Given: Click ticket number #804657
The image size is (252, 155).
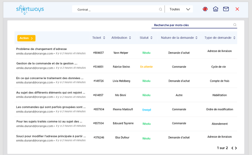Looking at the screenshot, I should coord(99,53).
